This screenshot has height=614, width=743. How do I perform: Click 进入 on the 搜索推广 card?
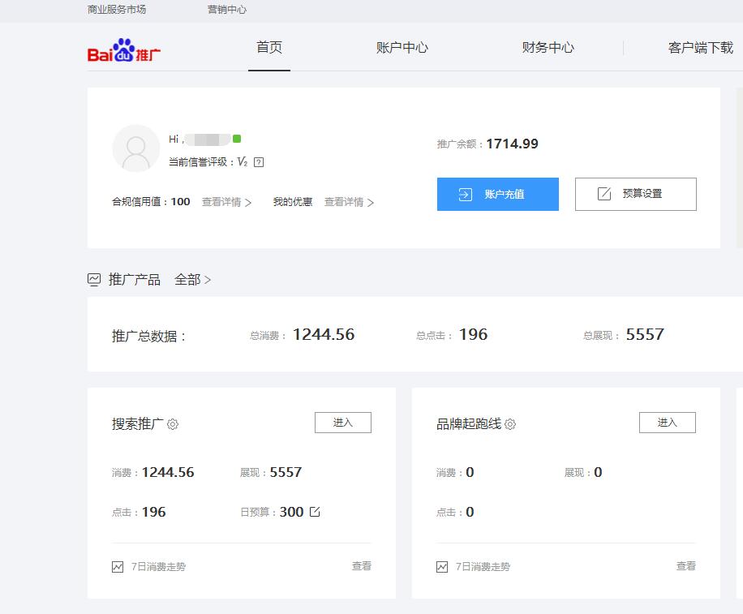pos(342,422)
